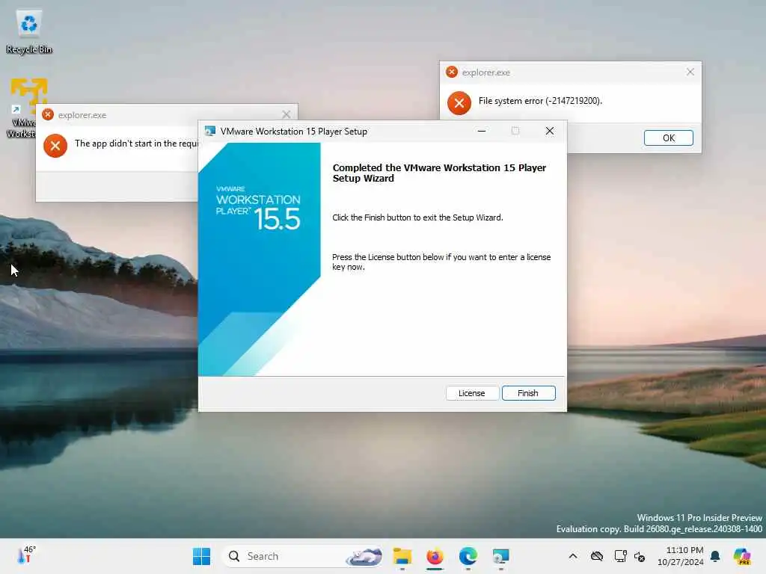Open the clock showing 11:10 PM
The width and height of the screenshot is (766, 574).
[681, 556]
